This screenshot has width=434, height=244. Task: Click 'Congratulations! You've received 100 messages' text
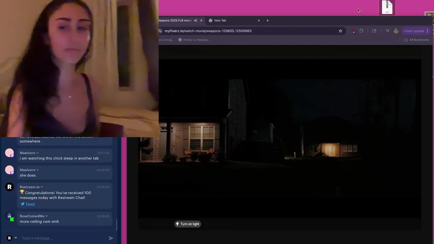pos(55,195)
